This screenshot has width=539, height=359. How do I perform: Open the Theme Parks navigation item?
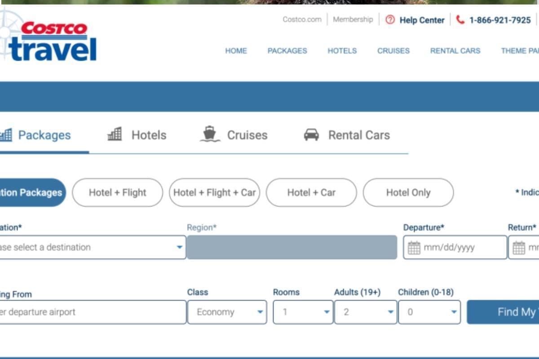520,51
